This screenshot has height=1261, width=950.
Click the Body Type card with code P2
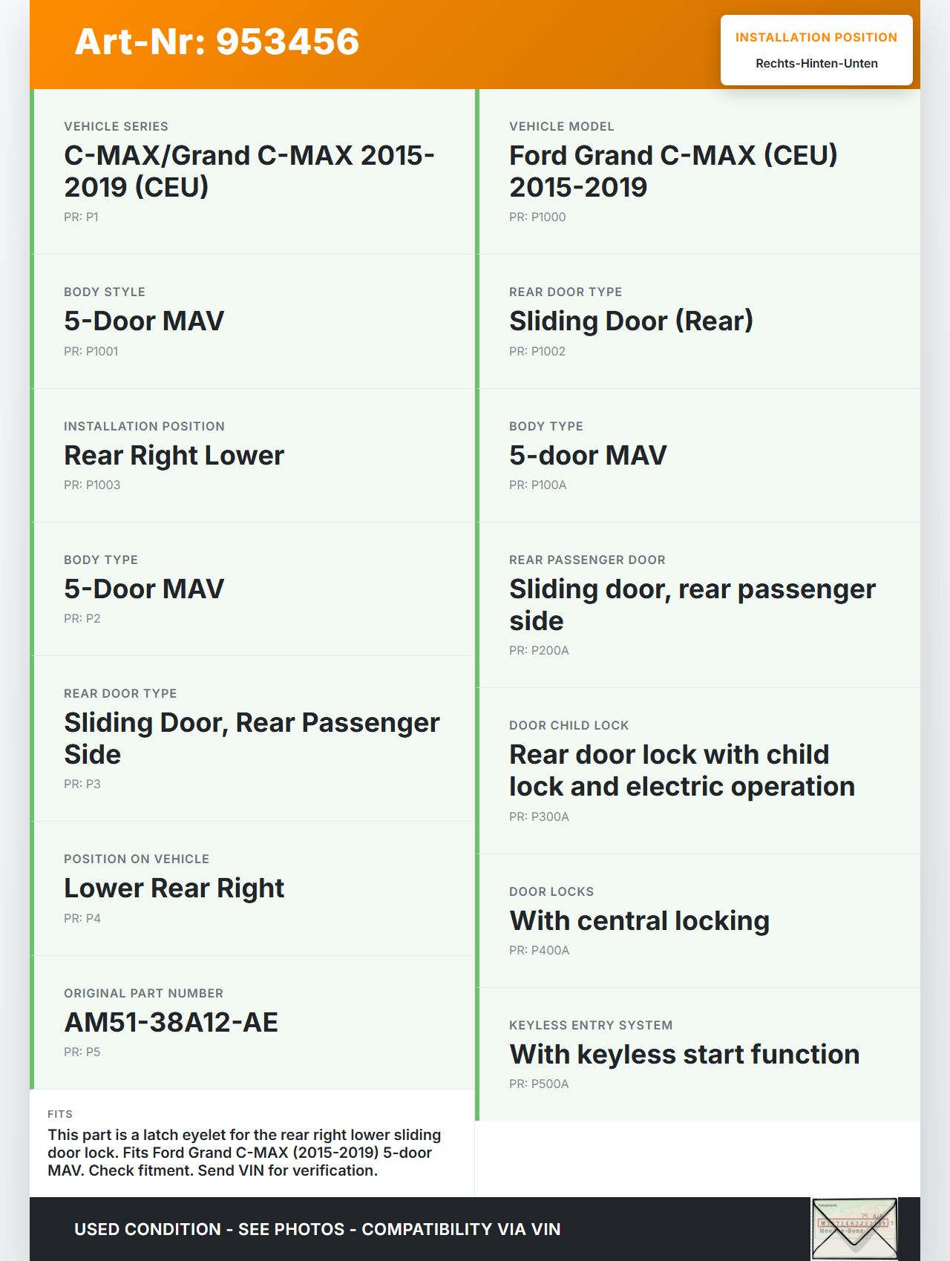[x=252, y=589]
